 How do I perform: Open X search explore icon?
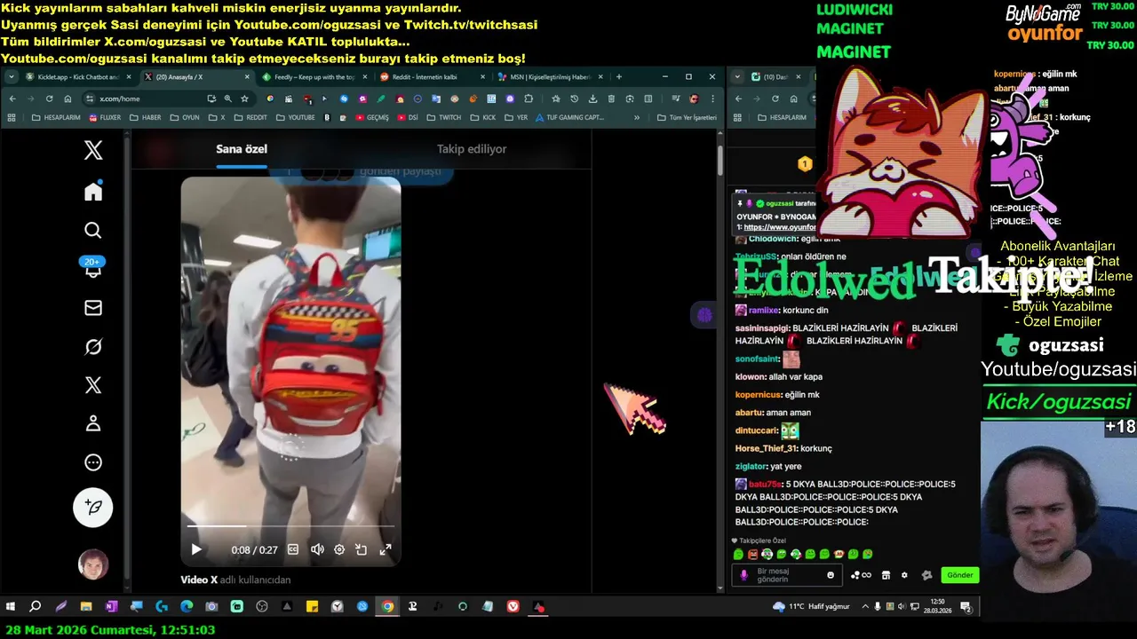tap(93, 231)
